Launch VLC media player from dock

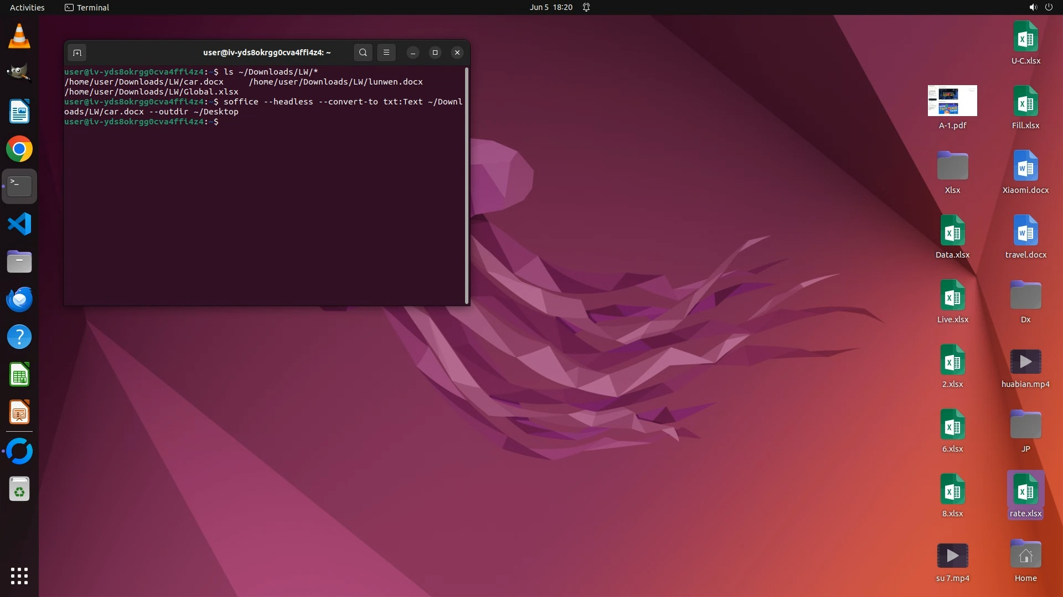[19, 36]
